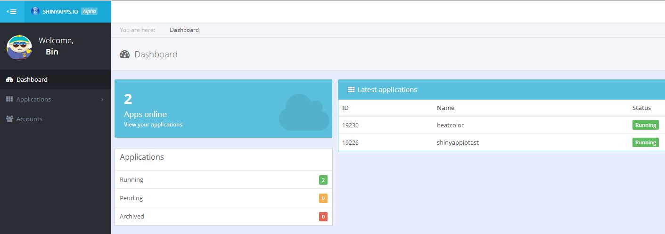The height and width of the screenshot is (234, 665).
Task: Select Dashboard in the sidebar menu
Action: (x=32, y=80)
